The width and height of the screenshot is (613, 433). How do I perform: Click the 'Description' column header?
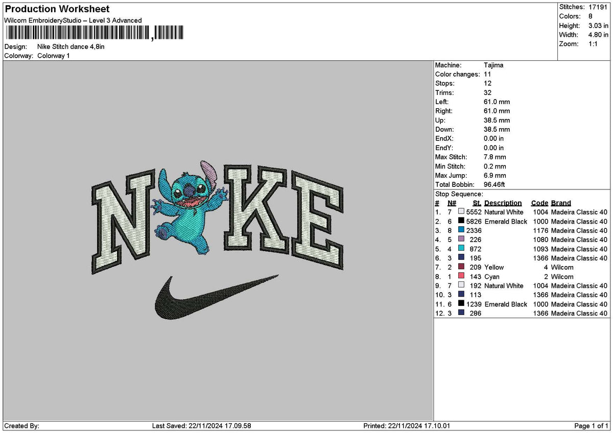tap(503, 203)
